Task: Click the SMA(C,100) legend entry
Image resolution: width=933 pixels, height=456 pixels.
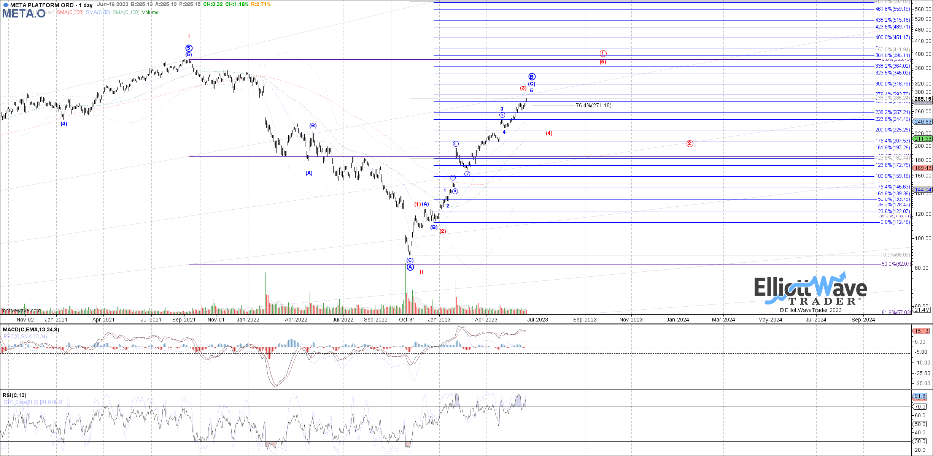Action: point(126,13)
